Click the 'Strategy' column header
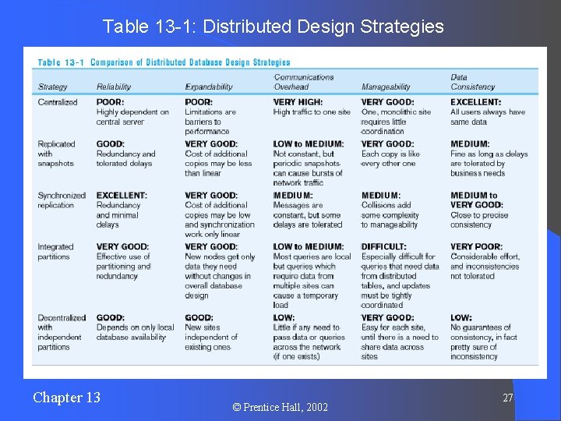The height and width of the screenshot is (421, 561). pos(53,87)
